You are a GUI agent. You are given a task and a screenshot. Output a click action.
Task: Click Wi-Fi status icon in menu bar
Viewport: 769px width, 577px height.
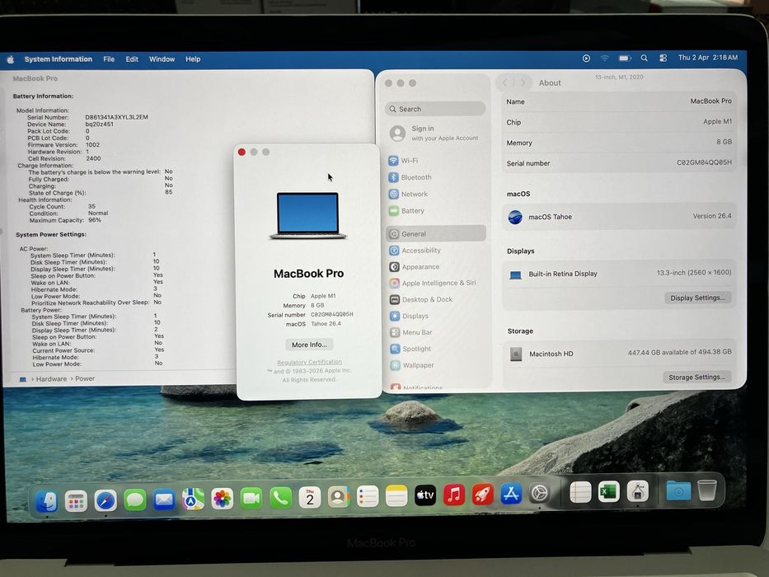click(605, 58)
